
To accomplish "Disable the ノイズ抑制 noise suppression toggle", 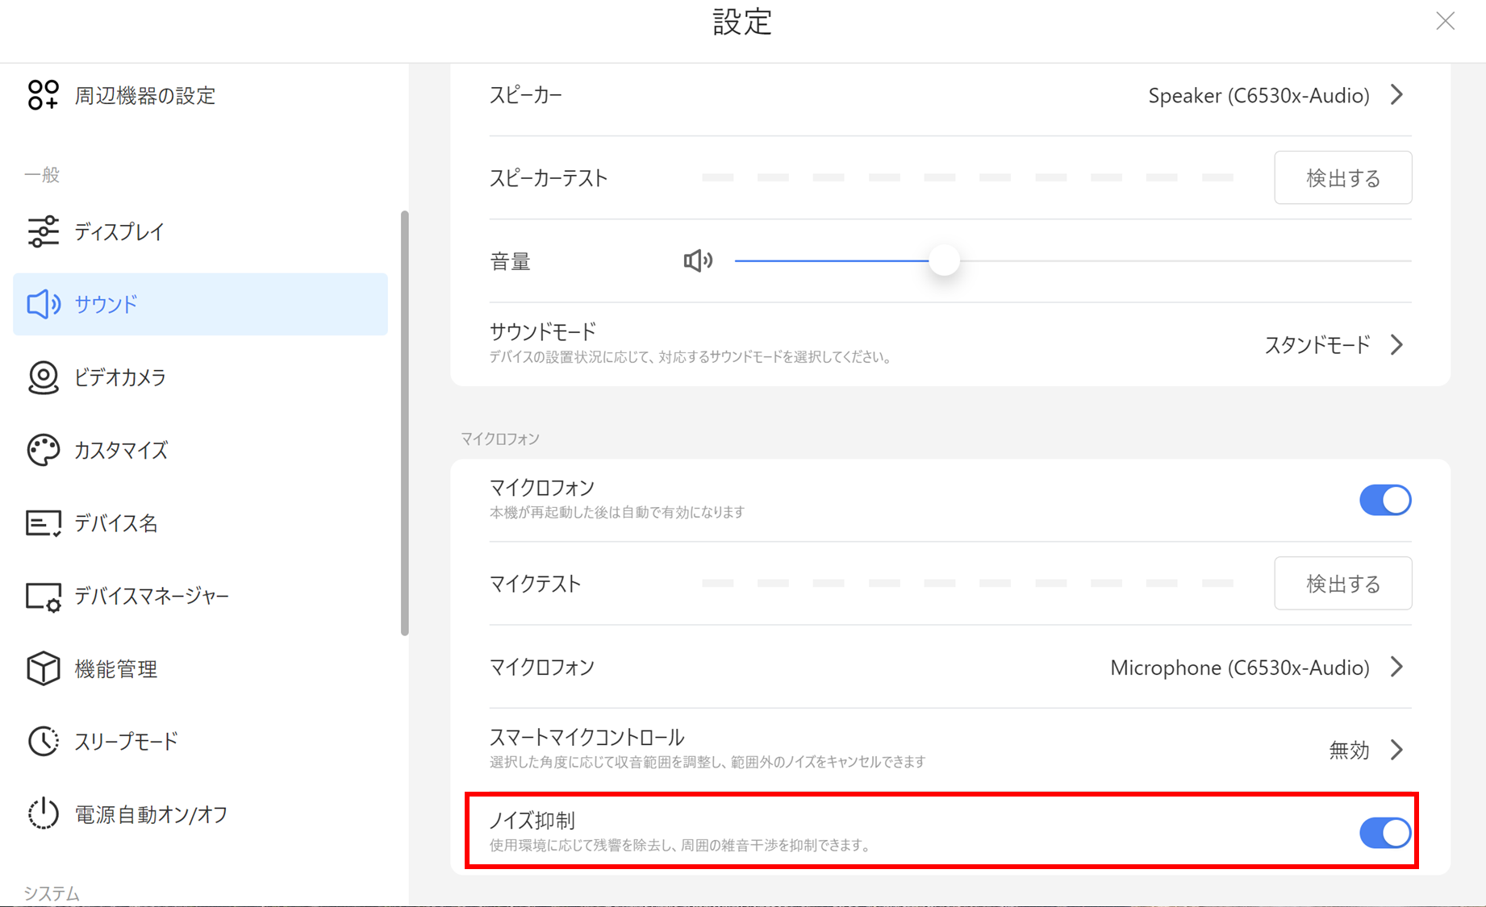I will point(1384,833).
